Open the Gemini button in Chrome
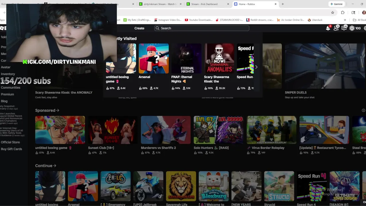366x206 pixels. [336, 4]
